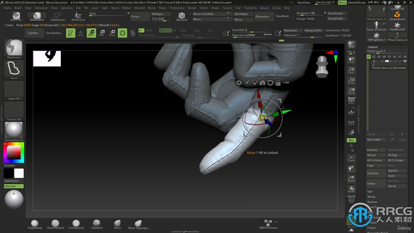Toggle Persp perspective view
414x233 pixels.
pos(351,101)
